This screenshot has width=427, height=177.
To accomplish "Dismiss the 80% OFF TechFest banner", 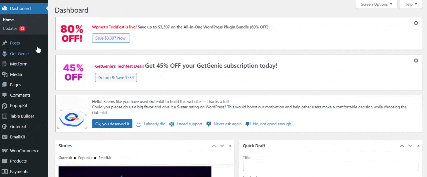I will click(x=416, y=23).
